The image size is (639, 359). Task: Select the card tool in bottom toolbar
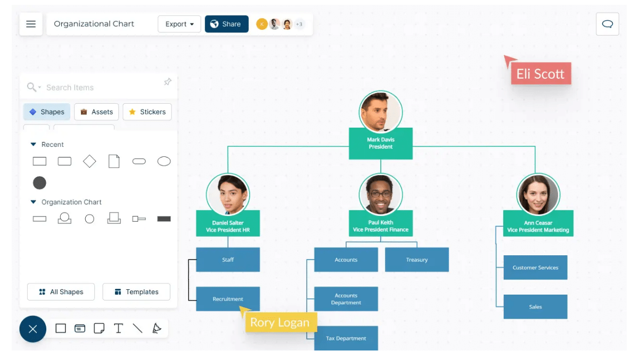(x=80, y=329)
